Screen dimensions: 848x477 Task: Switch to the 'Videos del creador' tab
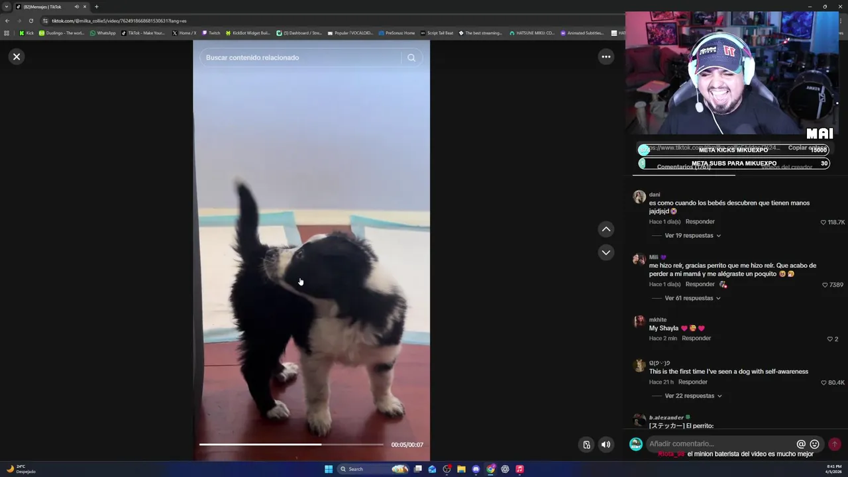click(786, 168)
